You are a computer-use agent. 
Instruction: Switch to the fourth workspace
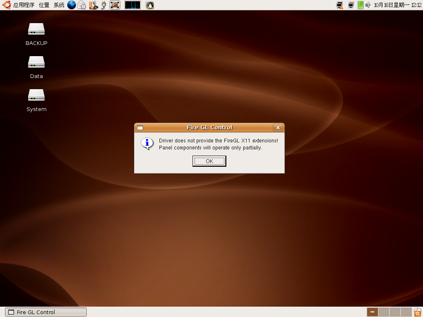pyautogui.click(x=406, y=312)
